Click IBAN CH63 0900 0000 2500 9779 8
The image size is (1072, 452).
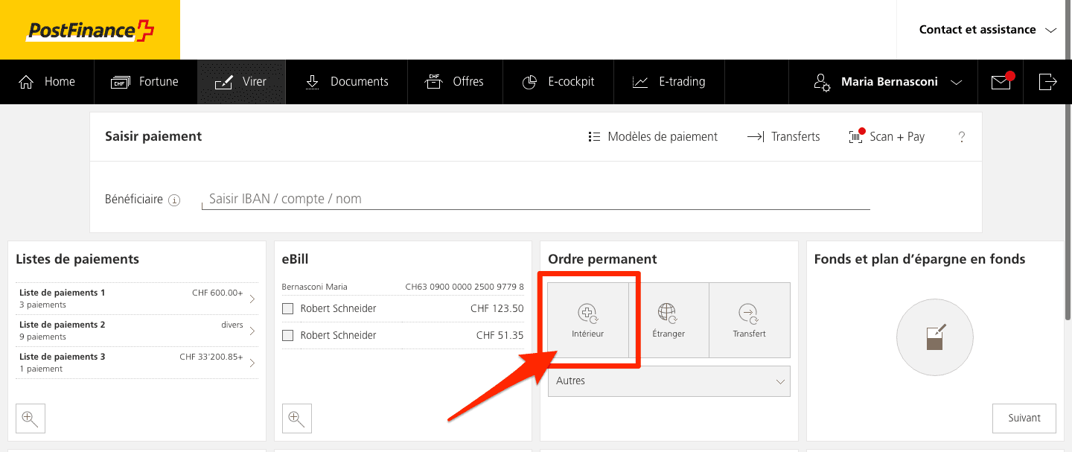point(465,287)
